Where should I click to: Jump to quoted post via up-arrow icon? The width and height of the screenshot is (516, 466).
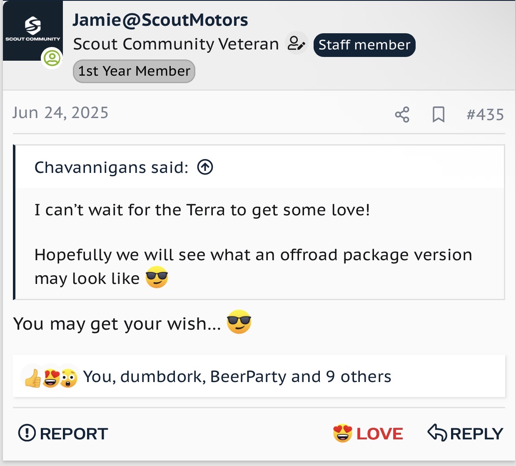pyautogui.click(x=205, y=167)
